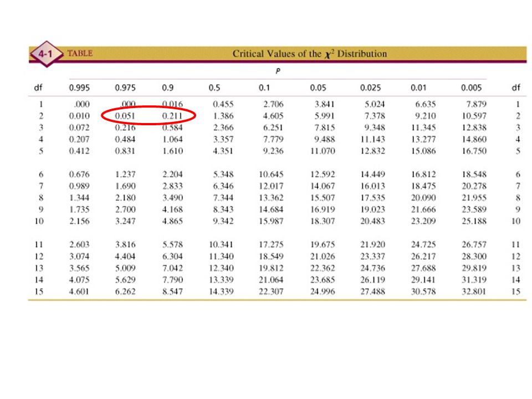Click the cell value 14.067
The image size is (532, 399).
323,186
